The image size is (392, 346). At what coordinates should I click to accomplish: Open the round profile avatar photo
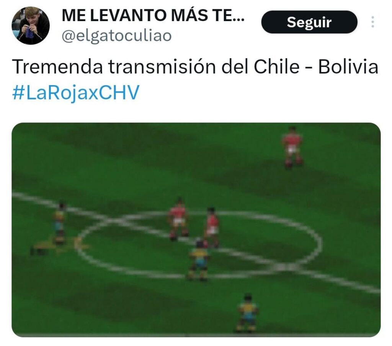[31, 26]
